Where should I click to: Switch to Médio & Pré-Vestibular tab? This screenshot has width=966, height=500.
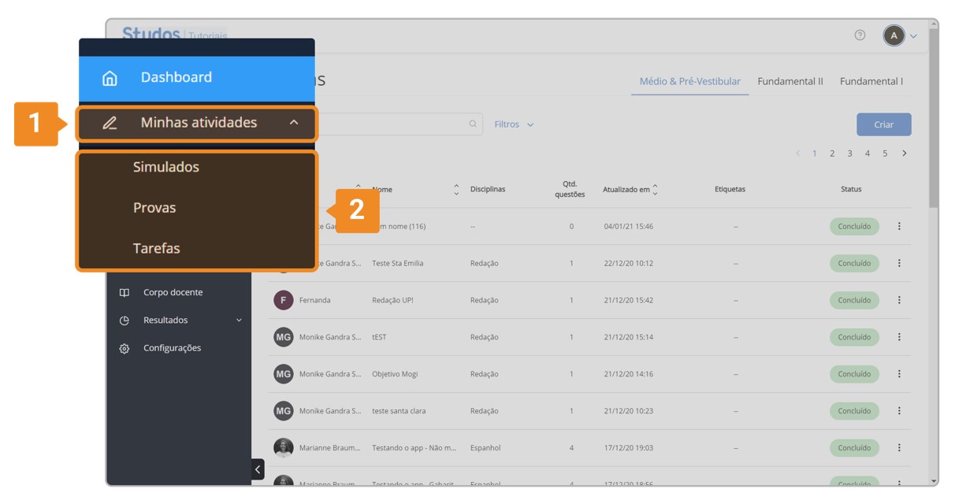[x=689, y=81]
